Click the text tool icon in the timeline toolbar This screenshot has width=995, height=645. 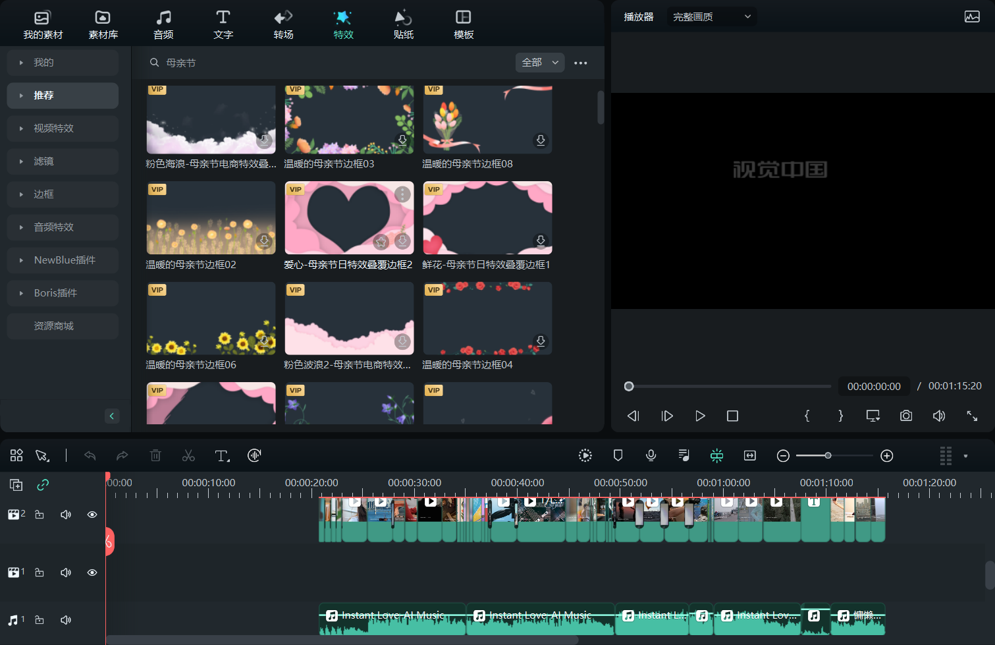222,456
